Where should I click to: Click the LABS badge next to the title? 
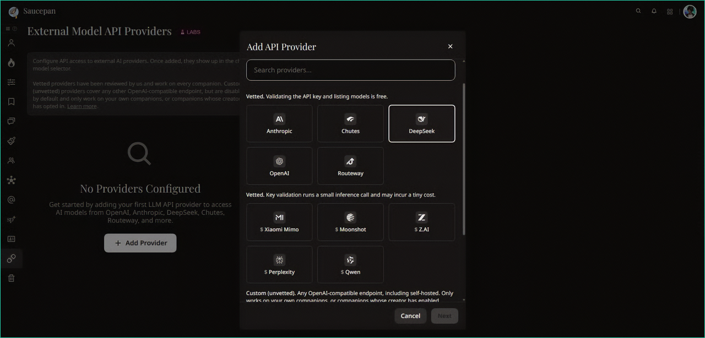[x=191, y=32]
